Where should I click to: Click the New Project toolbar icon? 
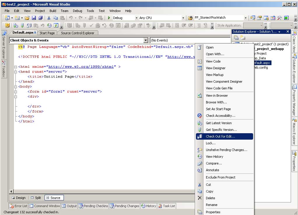pos(7,18)
